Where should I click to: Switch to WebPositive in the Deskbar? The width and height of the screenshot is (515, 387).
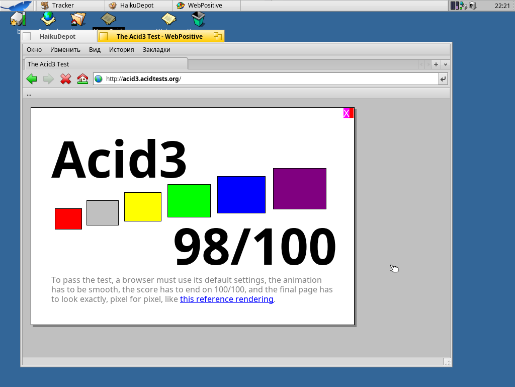207,6
